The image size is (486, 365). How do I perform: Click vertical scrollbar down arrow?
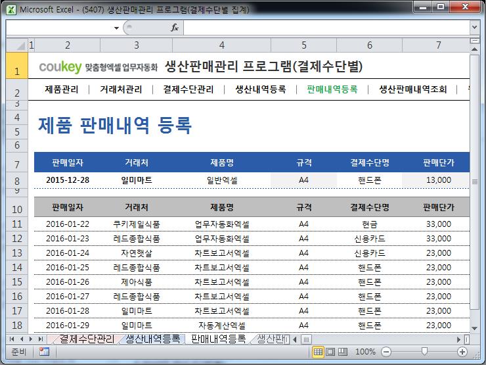(x=474, y=328)
